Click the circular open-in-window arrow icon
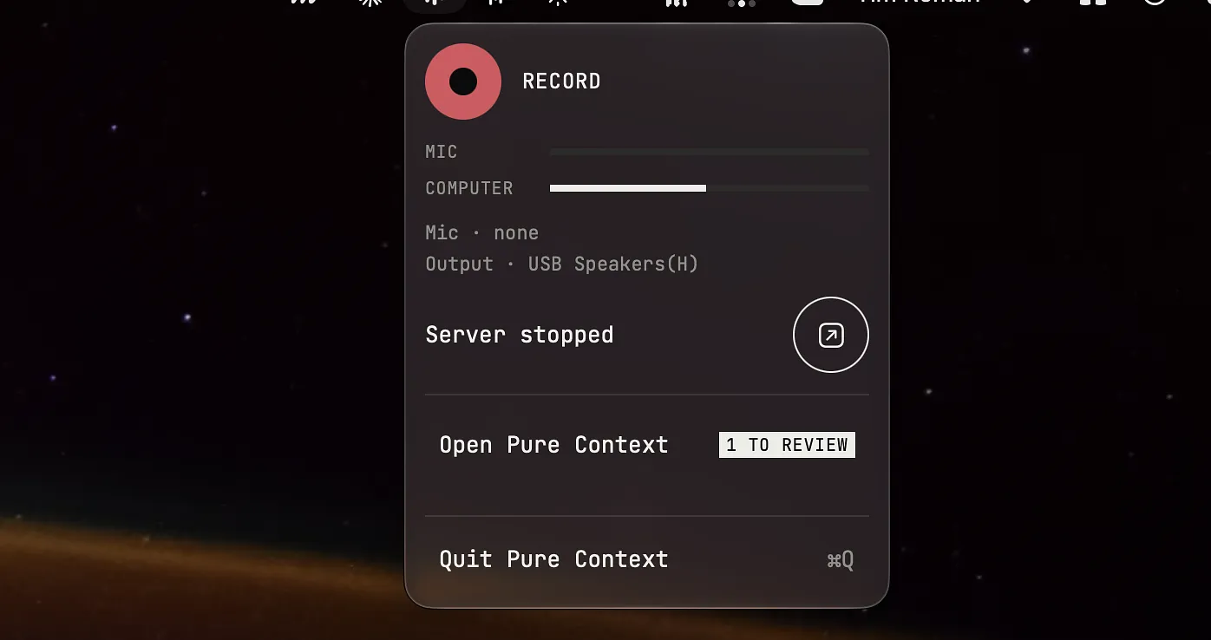 (x=831, y=335)
